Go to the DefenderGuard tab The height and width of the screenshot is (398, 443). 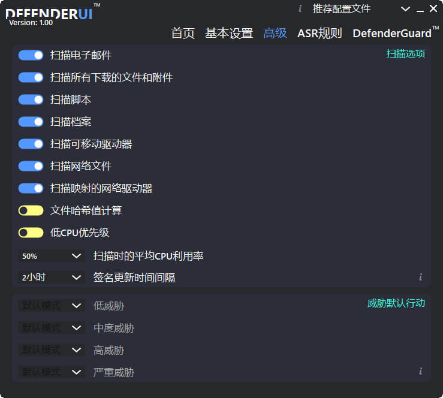[x=392, y=33]
